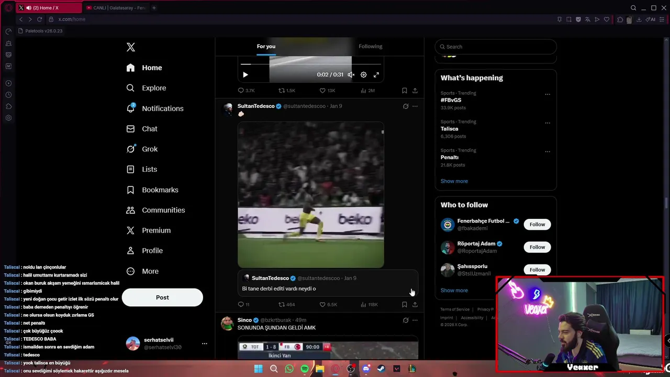Image resolution: width=670 pixels, height=377 pixels.
Task: Open options for #FBvGS trend
Action: [548, 95]
